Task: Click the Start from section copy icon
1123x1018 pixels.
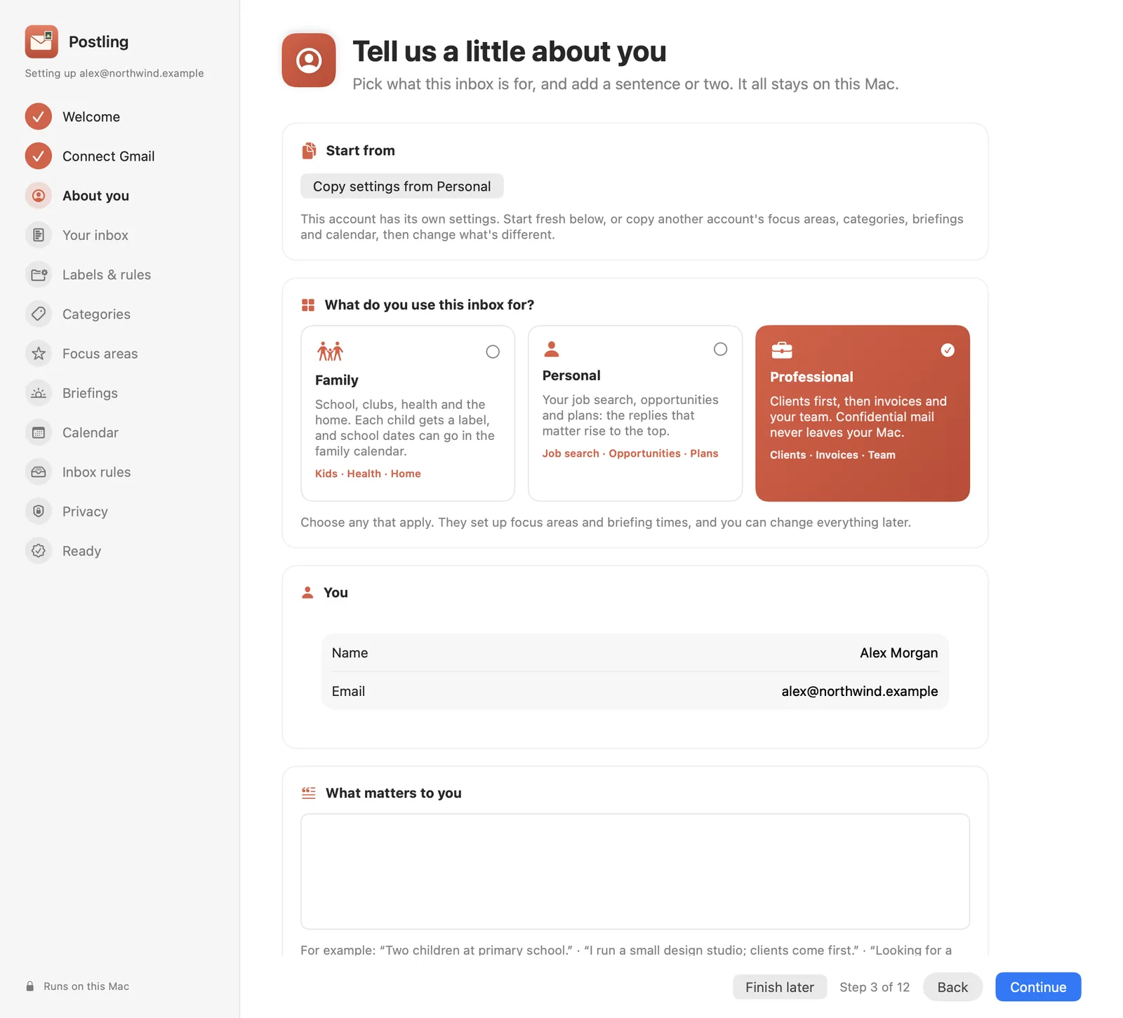Action: [309, 151]
